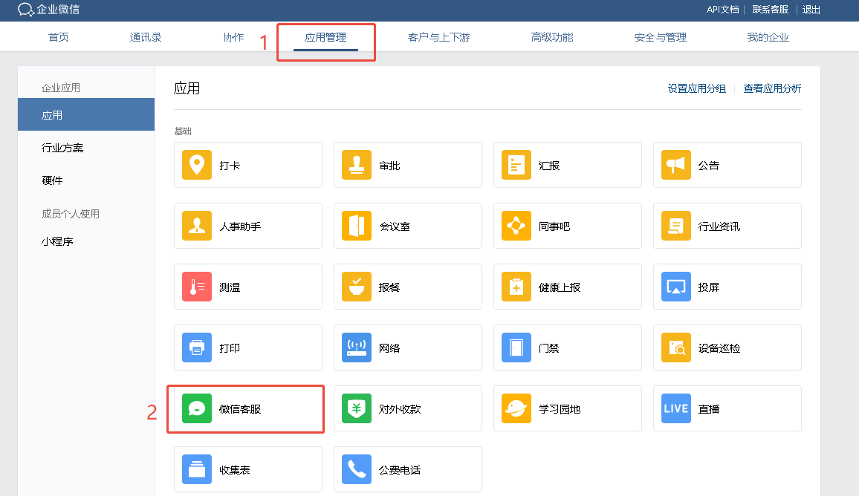This screenshot has width=859, height=496.
Task: Click the 人事助手 app name
Action: tap(240, 226)
